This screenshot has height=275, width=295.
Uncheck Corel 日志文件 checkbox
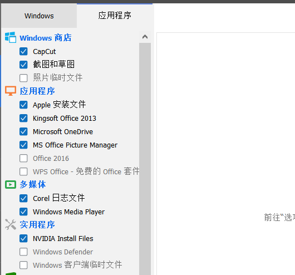click(x=23, y=198)
